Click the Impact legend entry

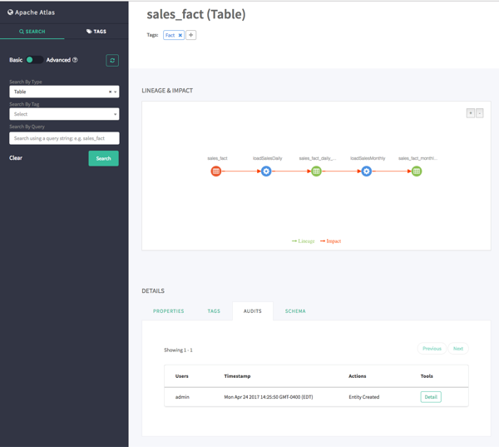pyautogui.click(x=331, y=241)
